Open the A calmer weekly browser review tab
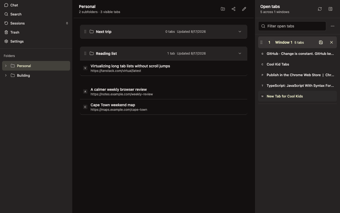The height and width of the screenshot is (213, 340). (164, 92)
